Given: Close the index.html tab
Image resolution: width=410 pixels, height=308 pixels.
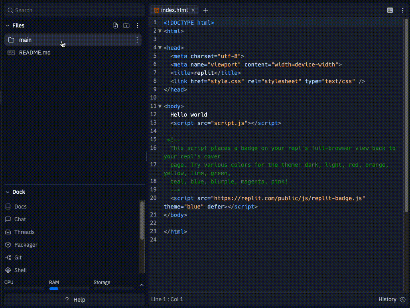Looking at the screenshot, I should 193,10.
